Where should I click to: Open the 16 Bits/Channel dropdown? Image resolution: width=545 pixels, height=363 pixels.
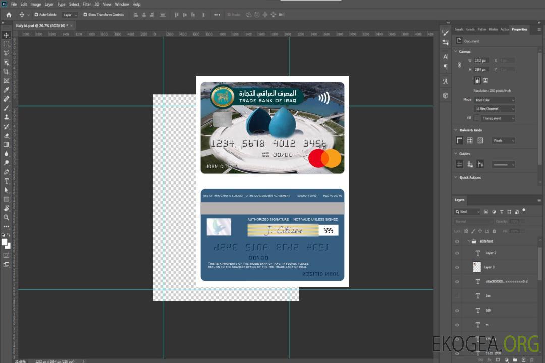(x=495, y=109)
